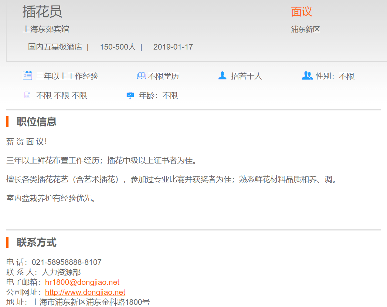Click the 浦东新区 location text
This screenshot has height=307, width=387.
(x=305, y=29)
